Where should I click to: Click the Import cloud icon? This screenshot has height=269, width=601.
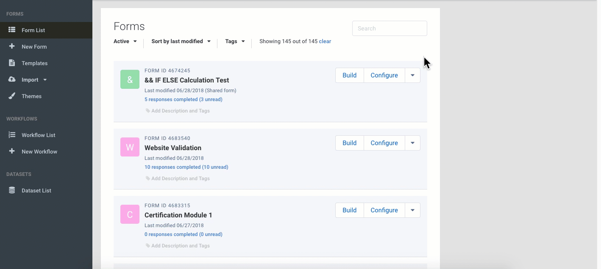pyautogui.click(x=12, y=80)
